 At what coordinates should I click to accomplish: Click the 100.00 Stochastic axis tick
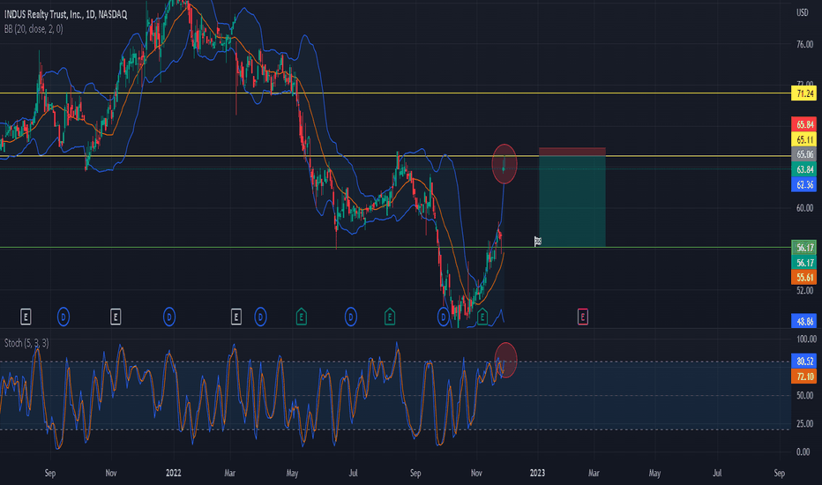(x=806, y=339)
